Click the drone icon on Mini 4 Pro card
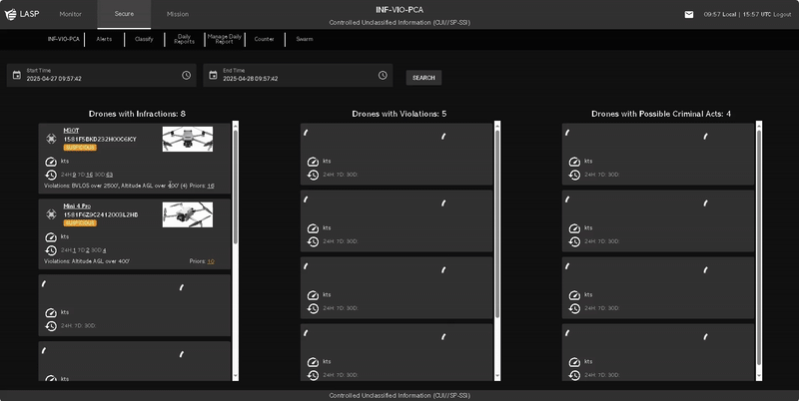Screen dimensions: 799x401 click(x=51, y=214)
